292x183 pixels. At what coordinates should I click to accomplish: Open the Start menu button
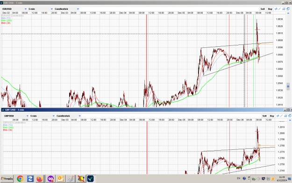(7, 179)
